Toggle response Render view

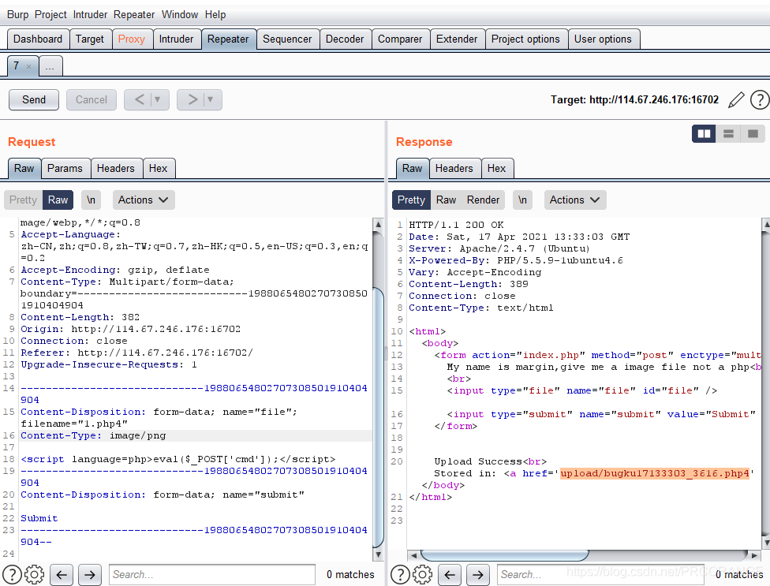[483, 200]
